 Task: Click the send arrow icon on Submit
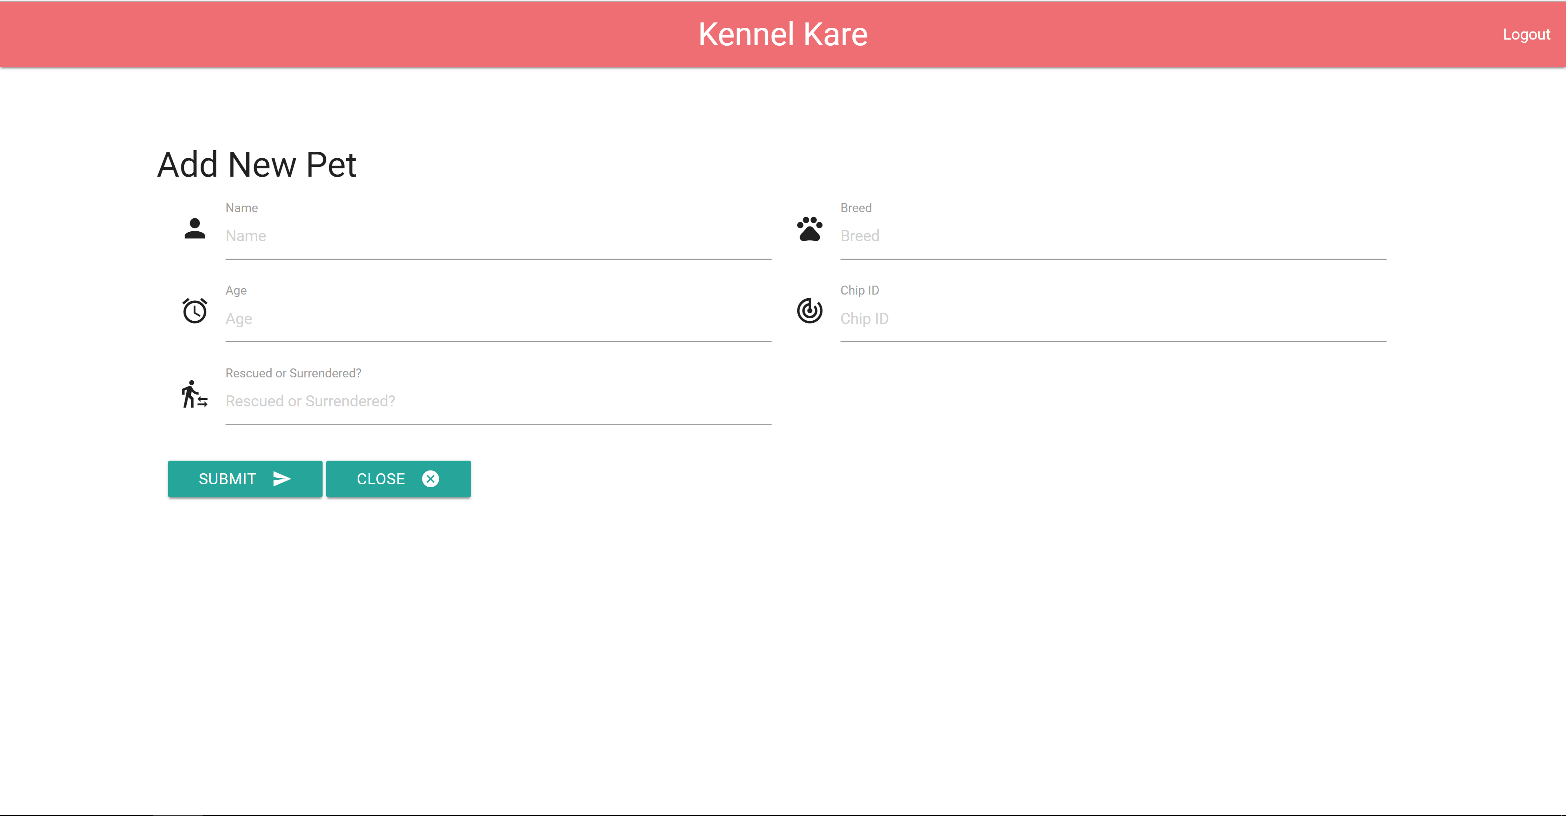click(281, 479)
